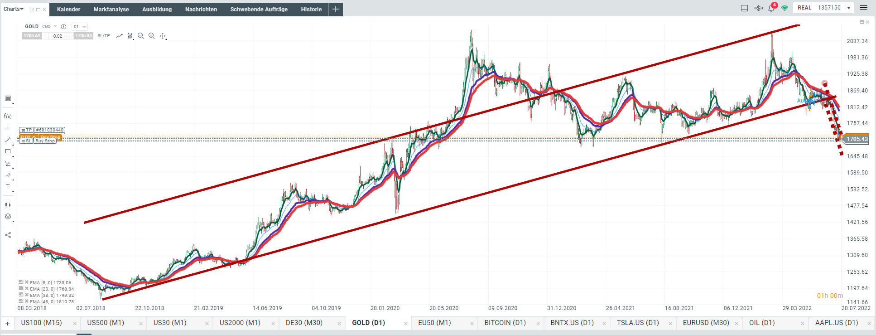Click the zoom out magnifier icon

tap(141, 36)
